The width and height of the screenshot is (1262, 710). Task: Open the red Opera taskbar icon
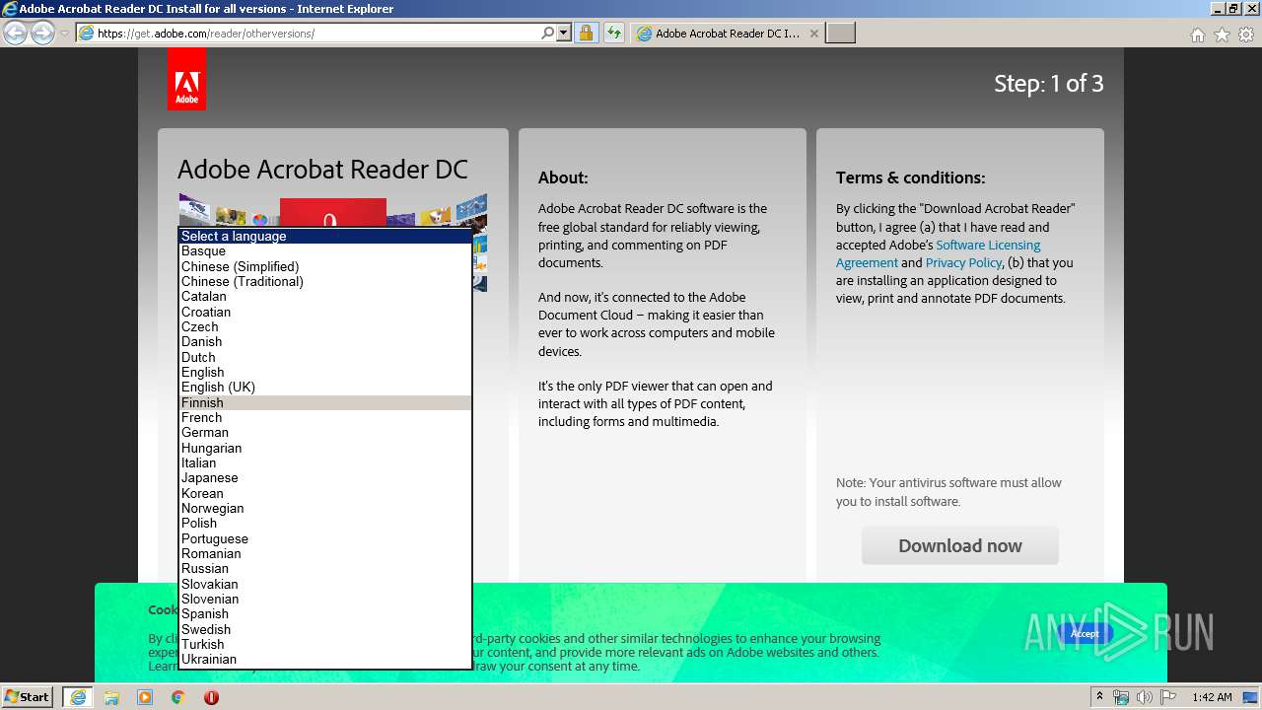211,697
